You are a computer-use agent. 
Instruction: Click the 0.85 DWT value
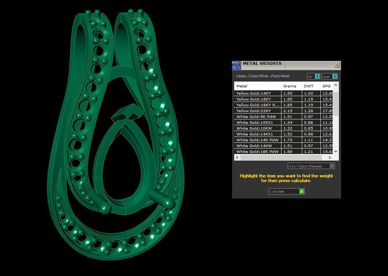coord(309,128)
